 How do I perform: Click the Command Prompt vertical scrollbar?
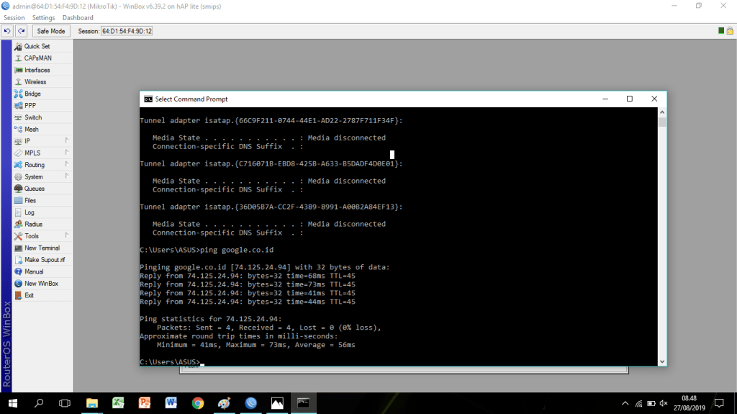pyautogui.click(x=662, y=238)
